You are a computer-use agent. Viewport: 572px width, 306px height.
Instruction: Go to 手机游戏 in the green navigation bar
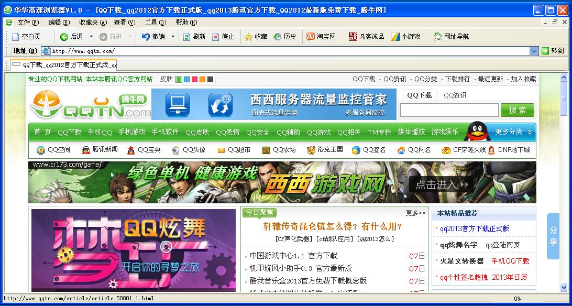click(x=131, y=132)
